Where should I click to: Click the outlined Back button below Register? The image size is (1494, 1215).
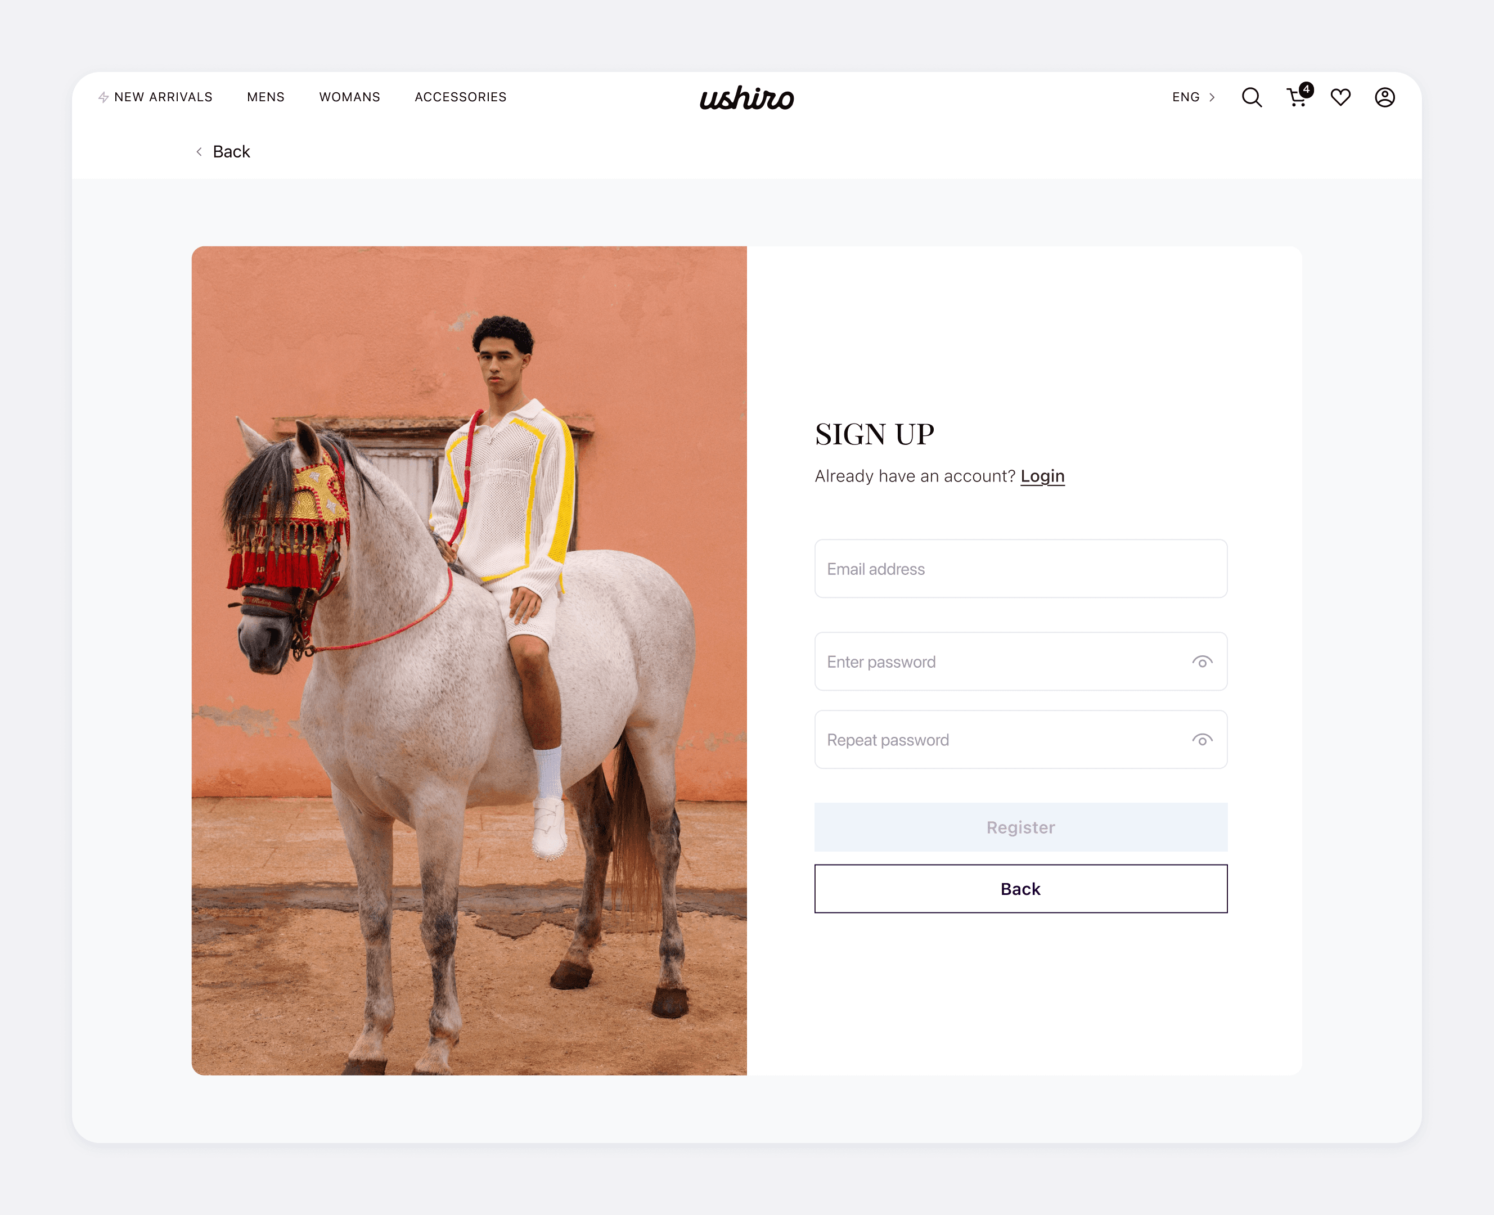1020,889
